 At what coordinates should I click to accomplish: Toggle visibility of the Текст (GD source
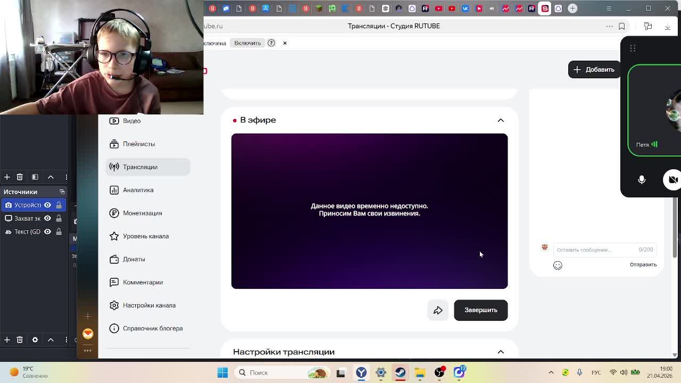(47, 231)
